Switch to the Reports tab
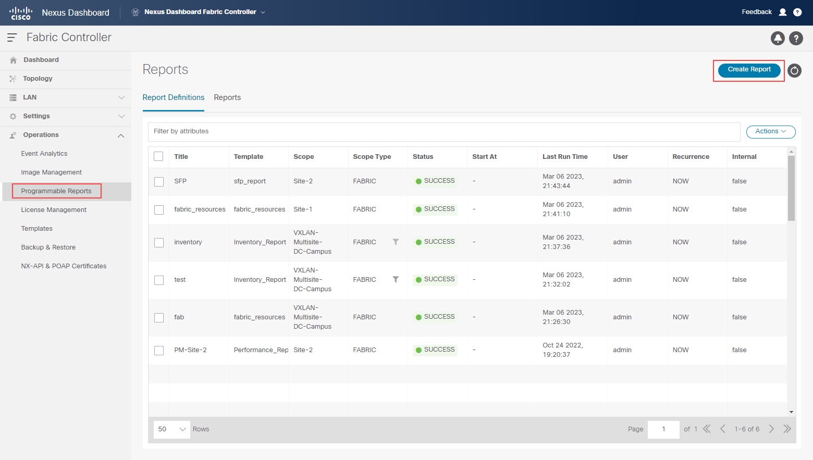 tap(227, 97)
